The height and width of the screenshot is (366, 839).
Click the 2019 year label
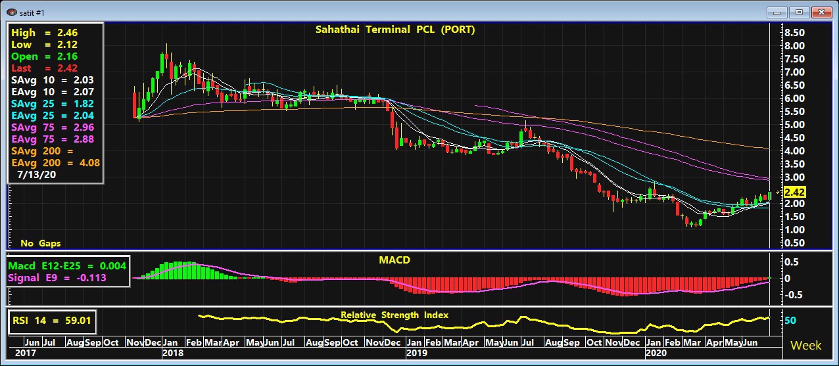pos(416,354)
